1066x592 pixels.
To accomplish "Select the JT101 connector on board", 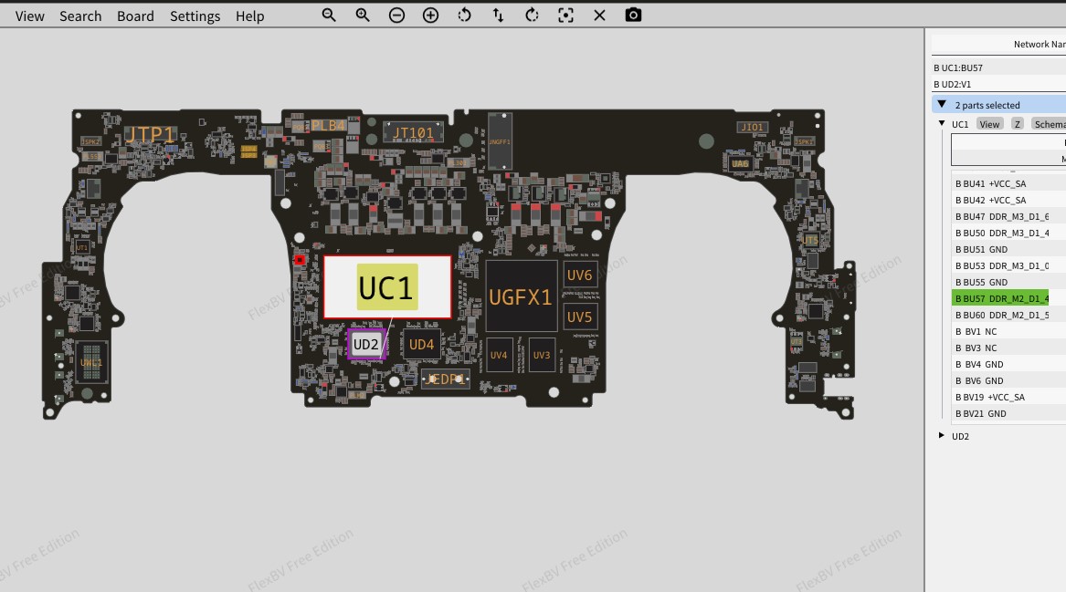I will [x=414, y=133].
